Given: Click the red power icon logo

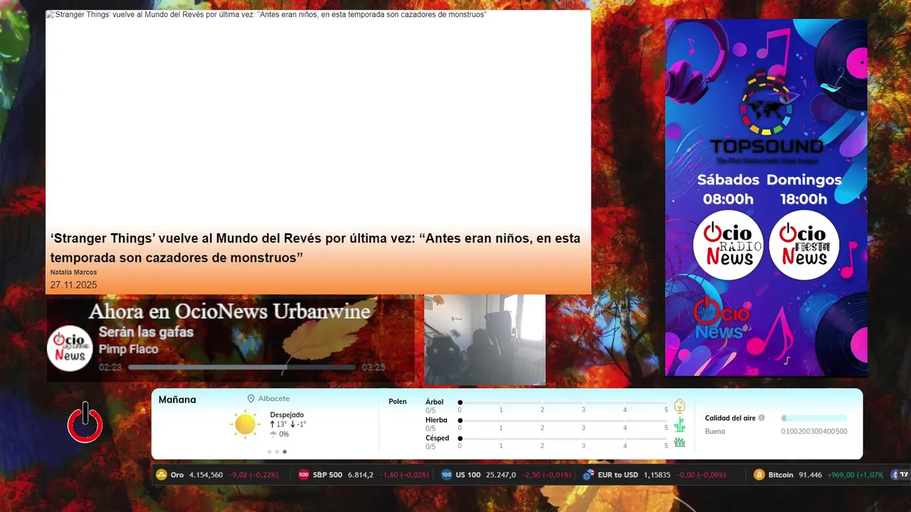Looking at the screenshot, I should tap(85, 422).
